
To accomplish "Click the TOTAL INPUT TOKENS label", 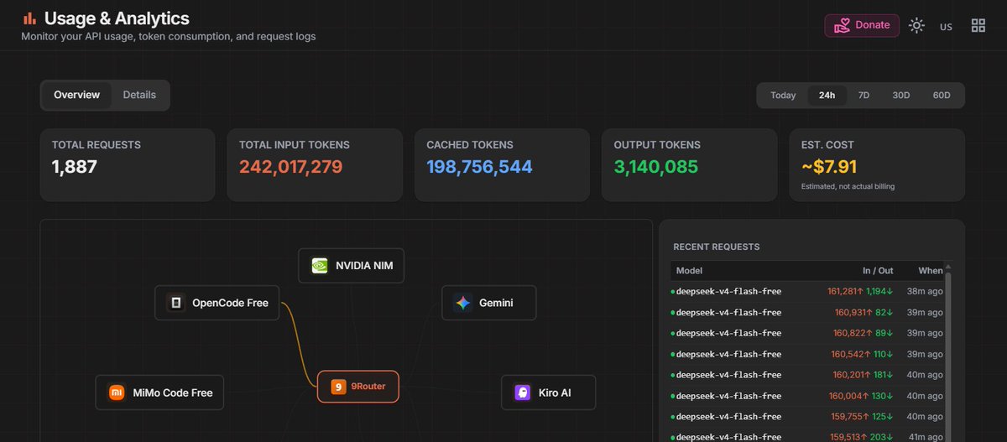I will click(295, 145).
